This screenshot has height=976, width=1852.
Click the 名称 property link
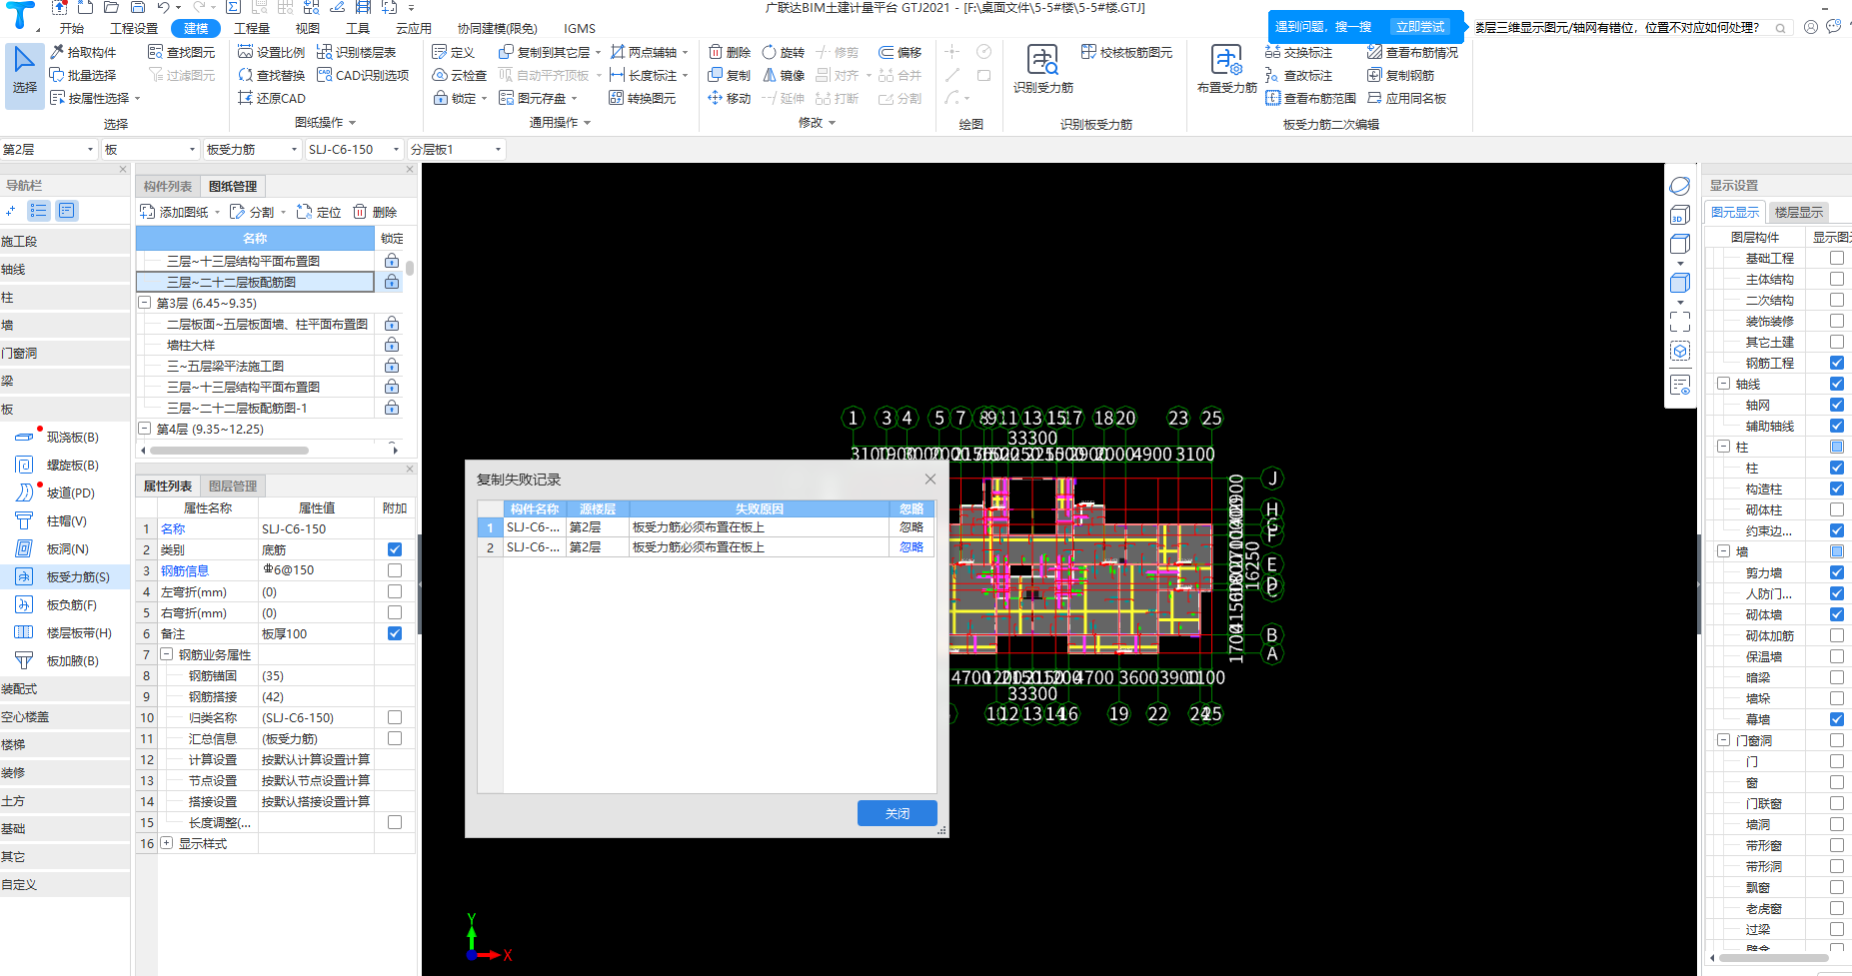173,528
